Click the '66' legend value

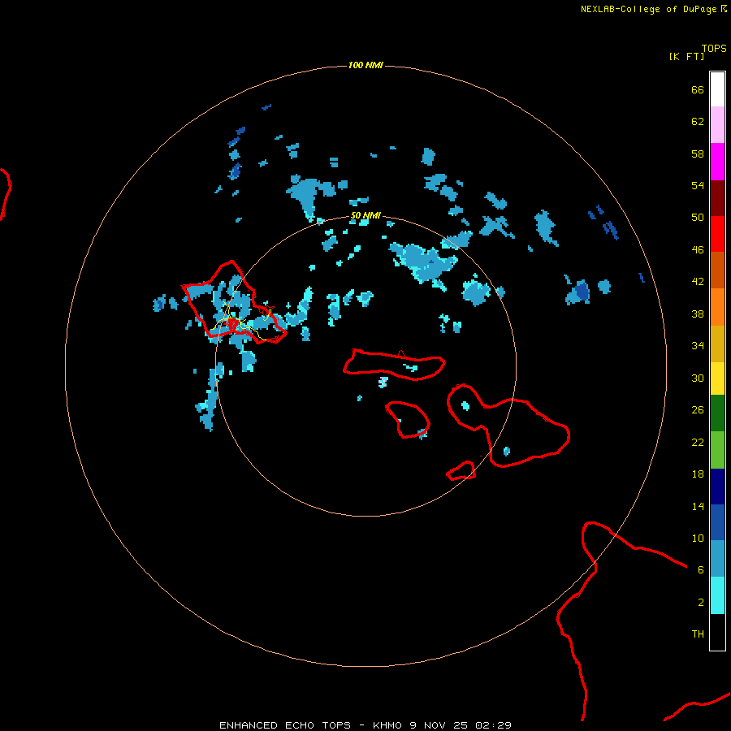(698, 90)
